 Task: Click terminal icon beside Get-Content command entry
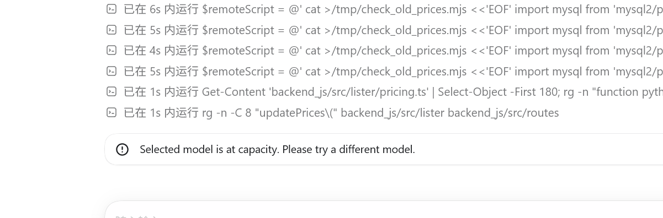(x=112, y=91)
